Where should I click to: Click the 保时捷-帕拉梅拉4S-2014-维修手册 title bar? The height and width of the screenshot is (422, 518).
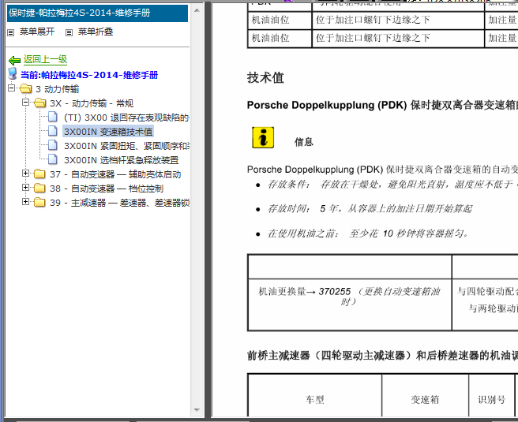pos(97,13)
